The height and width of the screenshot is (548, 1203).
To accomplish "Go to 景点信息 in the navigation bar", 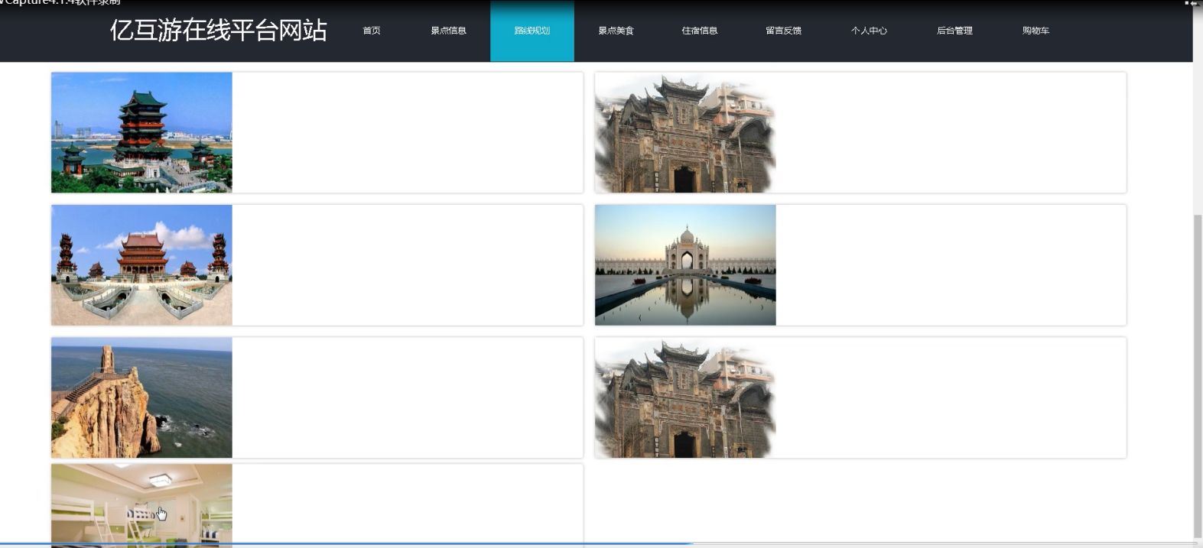I will point(448,31).
